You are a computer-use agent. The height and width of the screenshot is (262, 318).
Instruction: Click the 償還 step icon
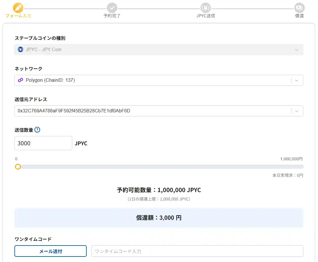299,8
